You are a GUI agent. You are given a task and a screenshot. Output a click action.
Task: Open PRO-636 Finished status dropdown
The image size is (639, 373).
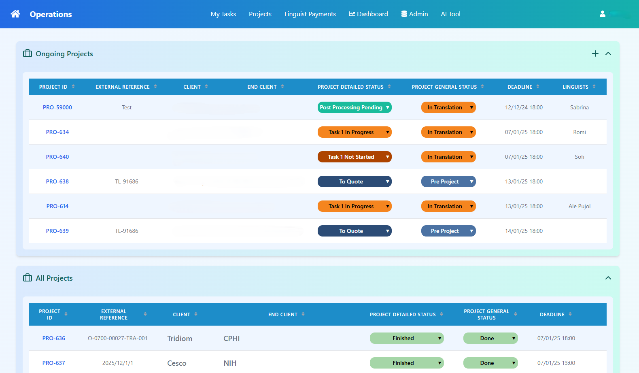point(407,338)
